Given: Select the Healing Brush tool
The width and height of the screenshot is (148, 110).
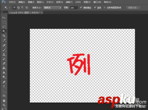Looking at the screenshot, I should [4, 45].
